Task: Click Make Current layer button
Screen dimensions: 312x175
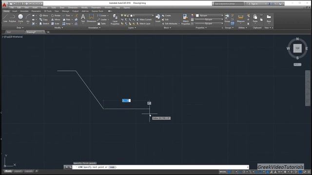Action: [144, 19]
